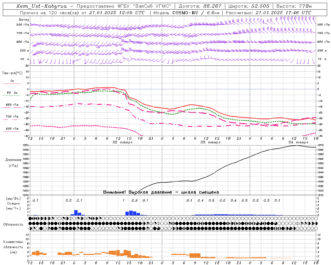
Task: Click the (мм/1ч.) unit label
Action: [13, 208]
